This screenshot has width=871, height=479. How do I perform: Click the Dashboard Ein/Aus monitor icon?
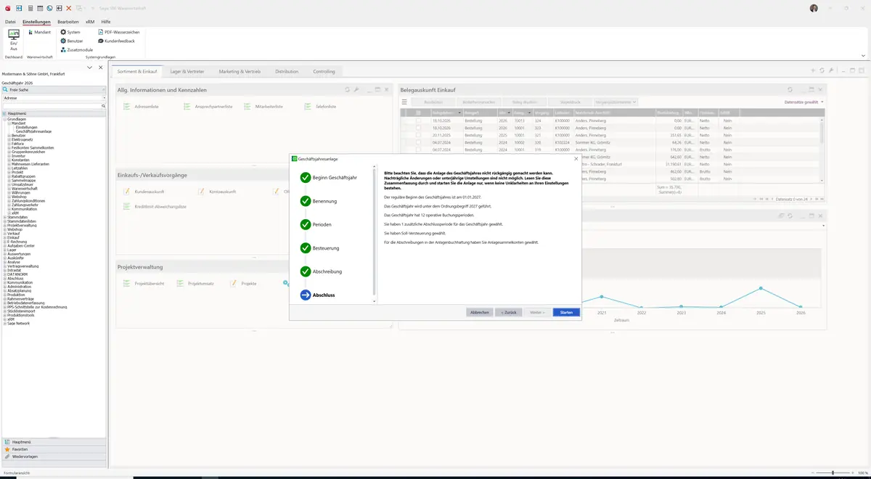tap(14, 34)
